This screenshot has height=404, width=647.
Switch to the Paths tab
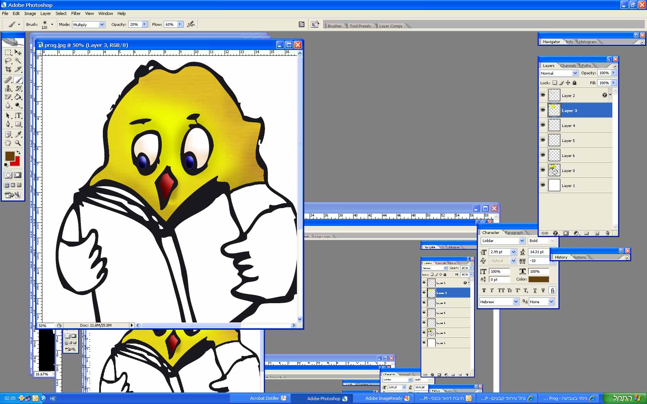click(x=586, y=66)
